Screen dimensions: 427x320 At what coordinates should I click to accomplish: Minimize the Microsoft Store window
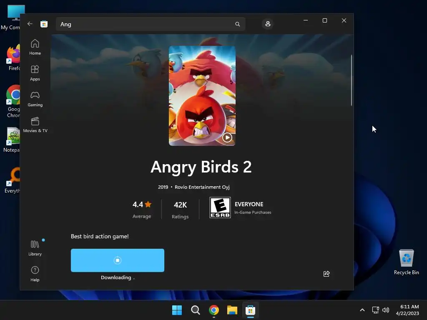tap(306, 20)
